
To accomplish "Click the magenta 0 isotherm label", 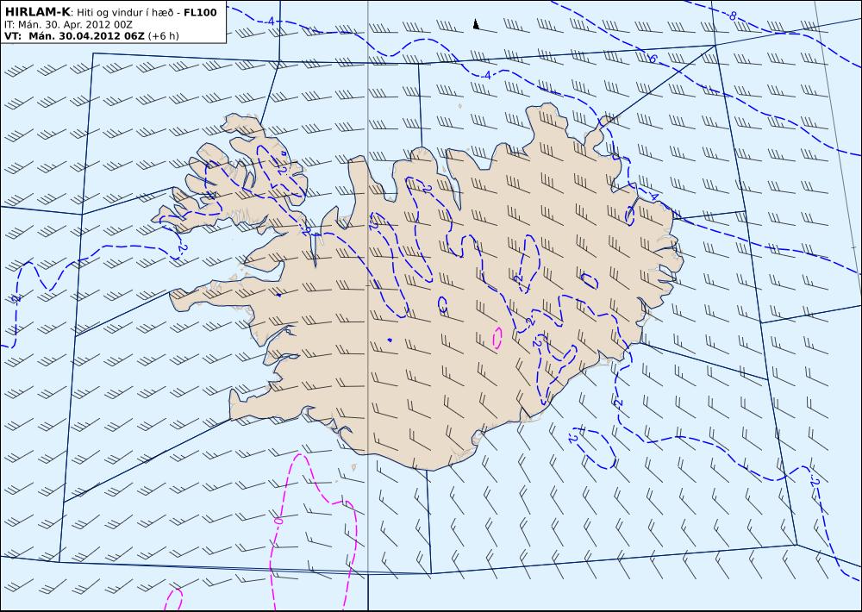I will [x=278, y=520].
